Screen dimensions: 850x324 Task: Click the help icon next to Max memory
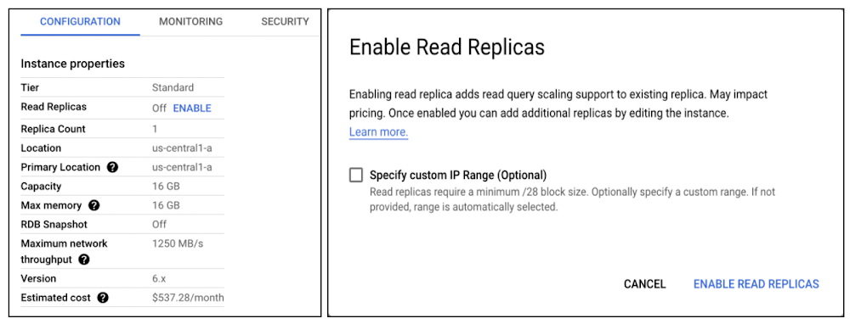93,205
